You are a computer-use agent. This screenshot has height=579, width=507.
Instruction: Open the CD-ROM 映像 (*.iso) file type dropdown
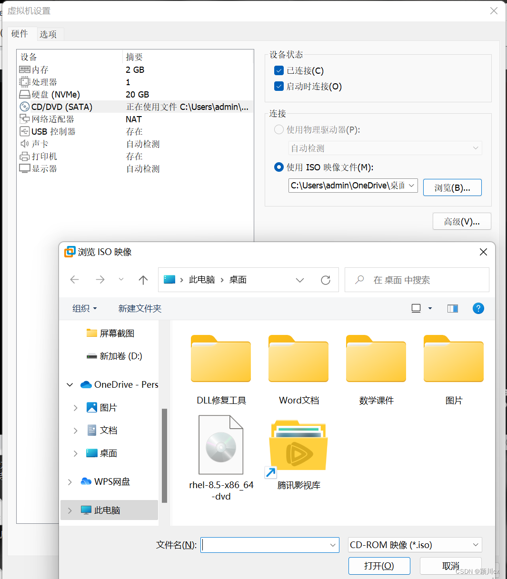(x=414, y=545)
